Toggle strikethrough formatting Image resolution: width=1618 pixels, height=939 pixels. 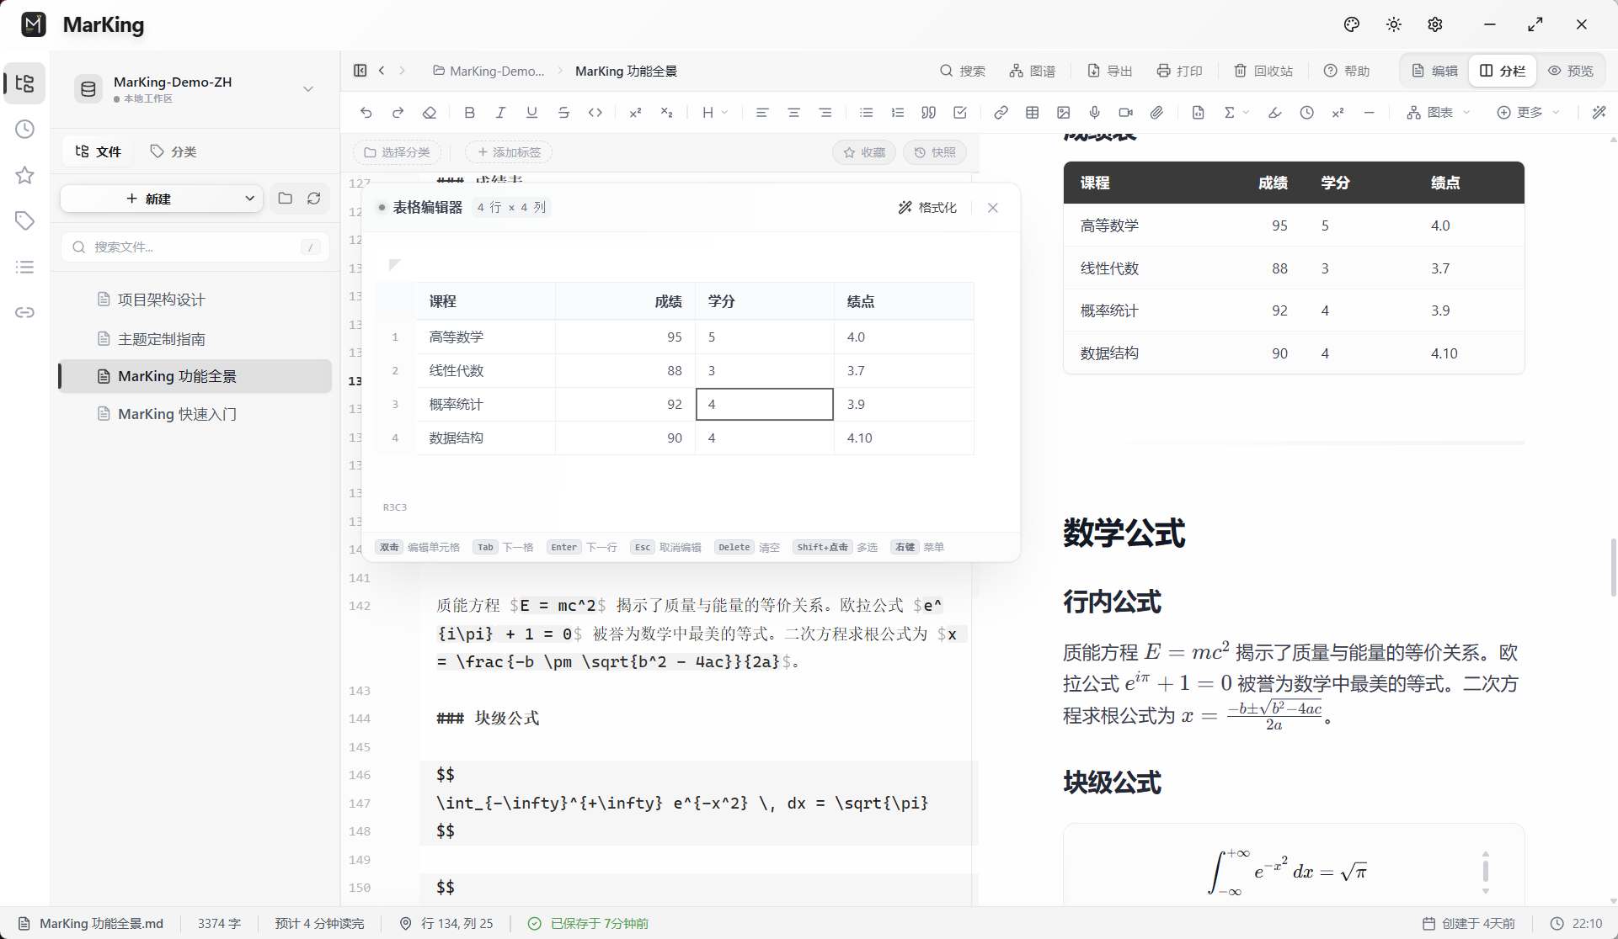tap(563, 113)
